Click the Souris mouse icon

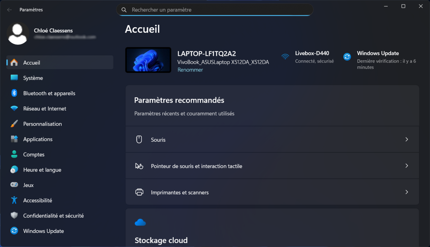click(139, 140)
